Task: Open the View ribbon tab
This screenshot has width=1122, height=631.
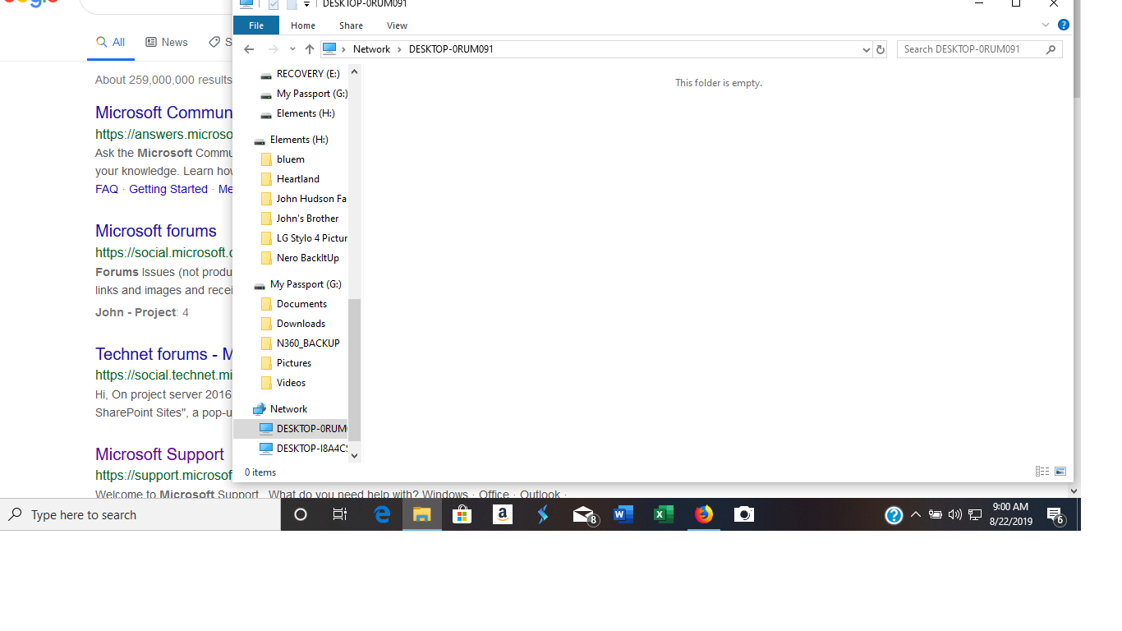Action: pyautogui.click(x=397, y=25)
